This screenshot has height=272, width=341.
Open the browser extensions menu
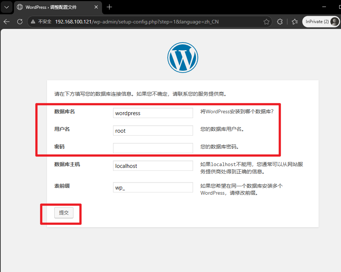point(280,22)
